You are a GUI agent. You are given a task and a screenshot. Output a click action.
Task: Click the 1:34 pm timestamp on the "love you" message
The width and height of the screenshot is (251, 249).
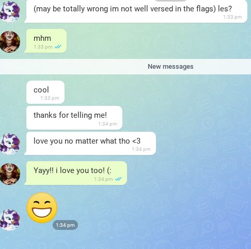click(141, 149)
